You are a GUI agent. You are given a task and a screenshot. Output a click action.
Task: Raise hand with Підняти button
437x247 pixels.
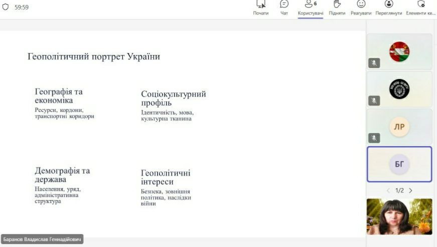(x=337, y=8)
